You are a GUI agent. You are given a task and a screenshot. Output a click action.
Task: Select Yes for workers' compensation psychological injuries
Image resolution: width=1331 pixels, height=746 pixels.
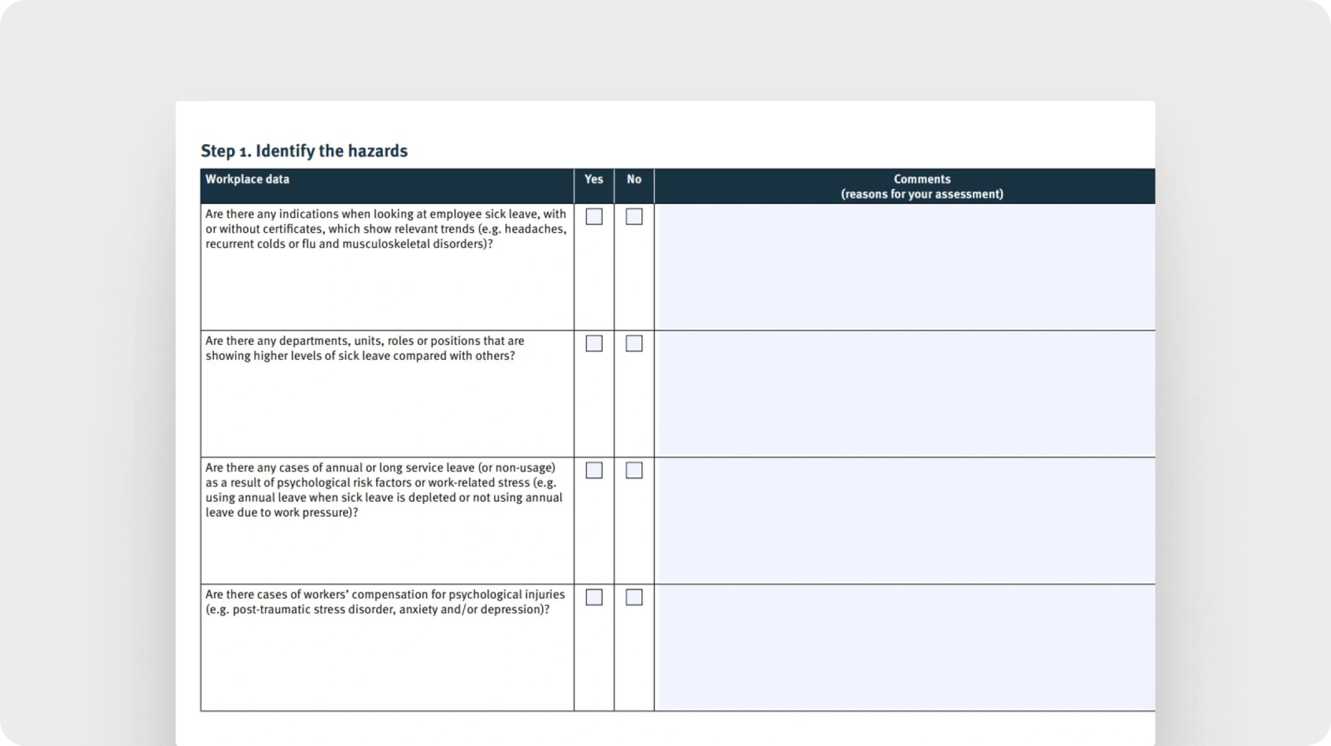click(594, 597)
